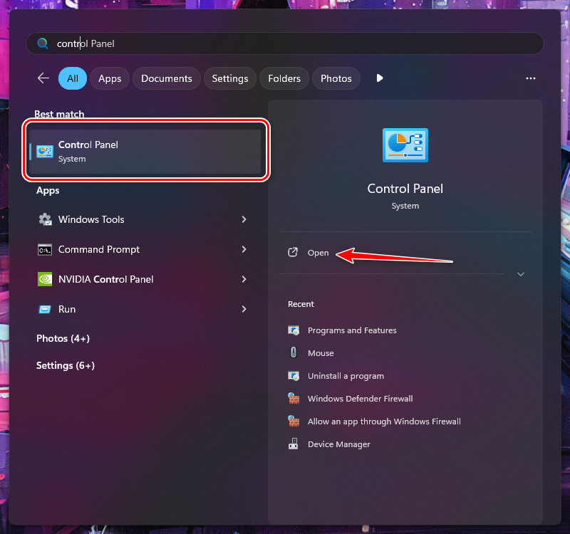
Task: Expand more actions with the down chevron
Action: (521, 274)
